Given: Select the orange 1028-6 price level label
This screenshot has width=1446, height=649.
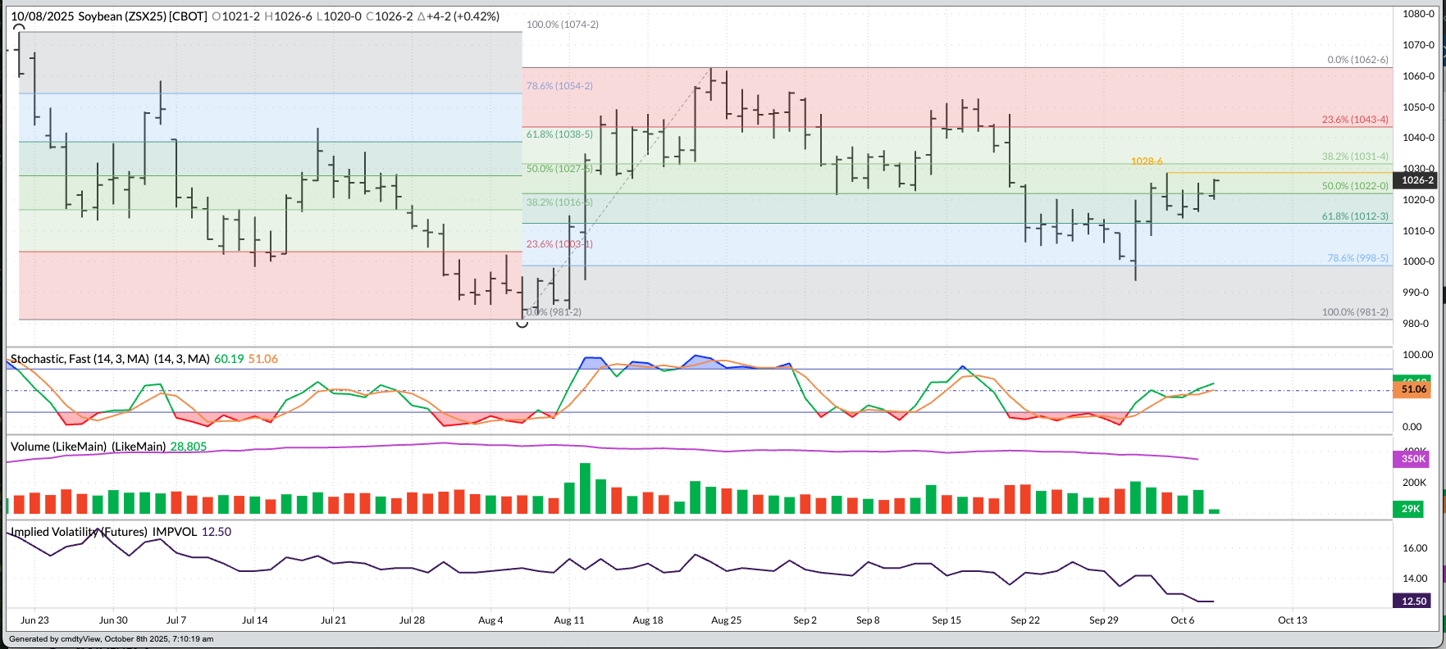Looking at the screenshot, I should pos(1146,161).
